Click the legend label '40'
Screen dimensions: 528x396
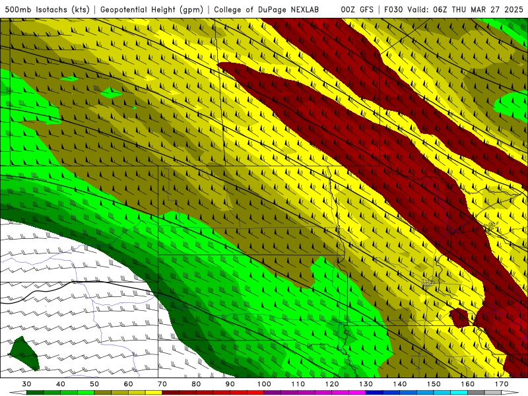click(61, 384)
